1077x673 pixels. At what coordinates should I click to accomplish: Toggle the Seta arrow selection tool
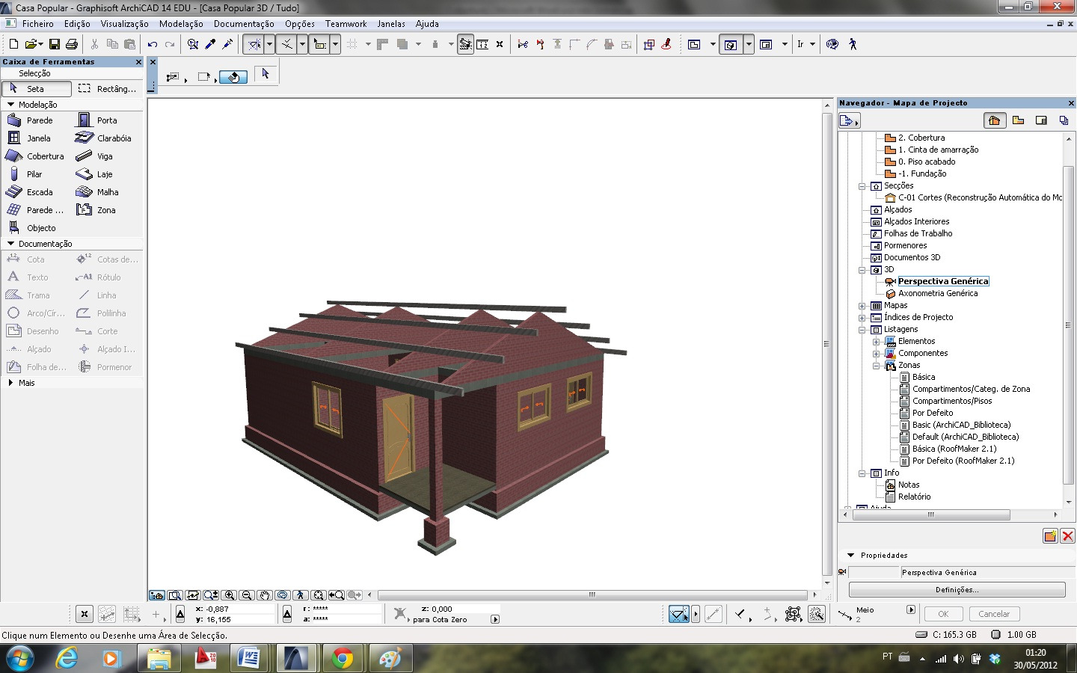(37, 88)
